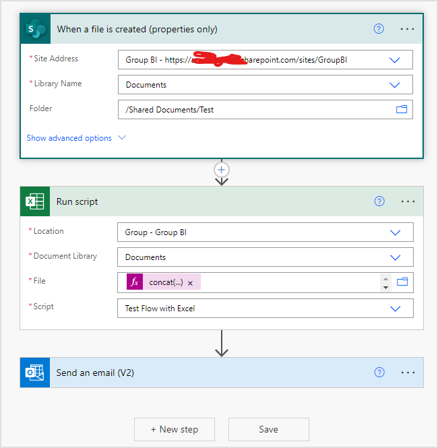Expand the Location dropdown

(x=395, y=232)
